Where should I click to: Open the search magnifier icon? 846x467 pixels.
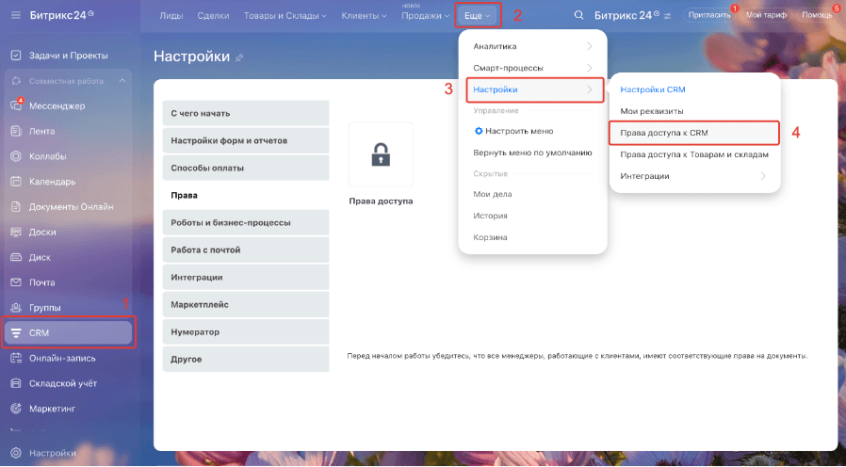point(578,16)
